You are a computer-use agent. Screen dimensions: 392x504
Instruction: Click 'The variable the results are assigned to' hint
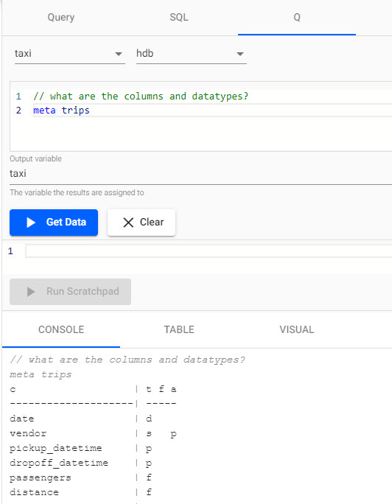pos(77,192)
